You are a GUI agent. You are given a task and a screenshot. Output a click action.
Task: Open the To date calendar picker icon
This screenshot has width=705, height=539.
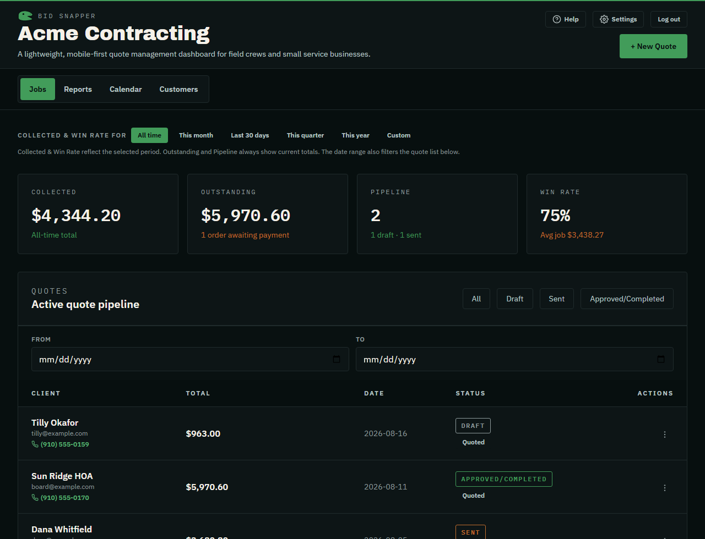[x=661, y=359]
